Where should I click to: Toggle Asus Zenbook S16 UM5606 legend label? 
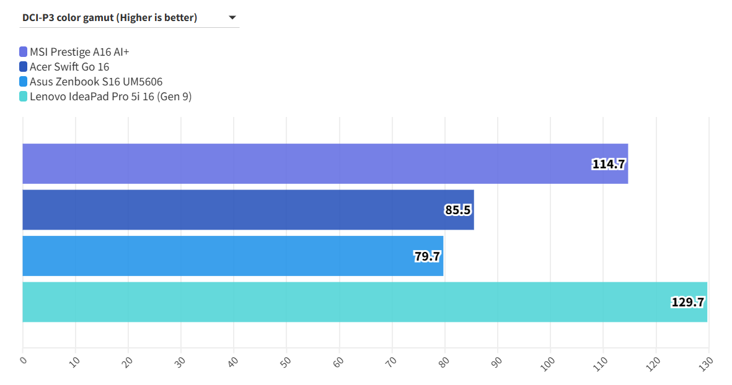pyautogui.click(x=96, y=82)
